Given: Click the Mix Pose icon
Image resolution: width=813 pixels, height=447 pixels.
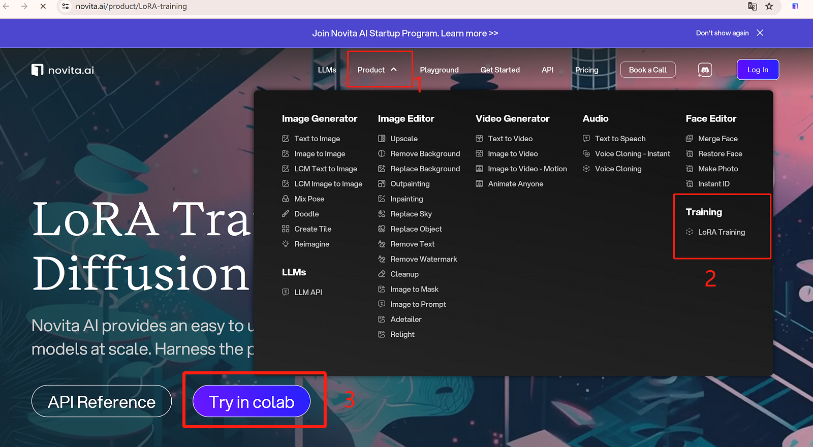Looking at the screenshot, I should (286, 199).
